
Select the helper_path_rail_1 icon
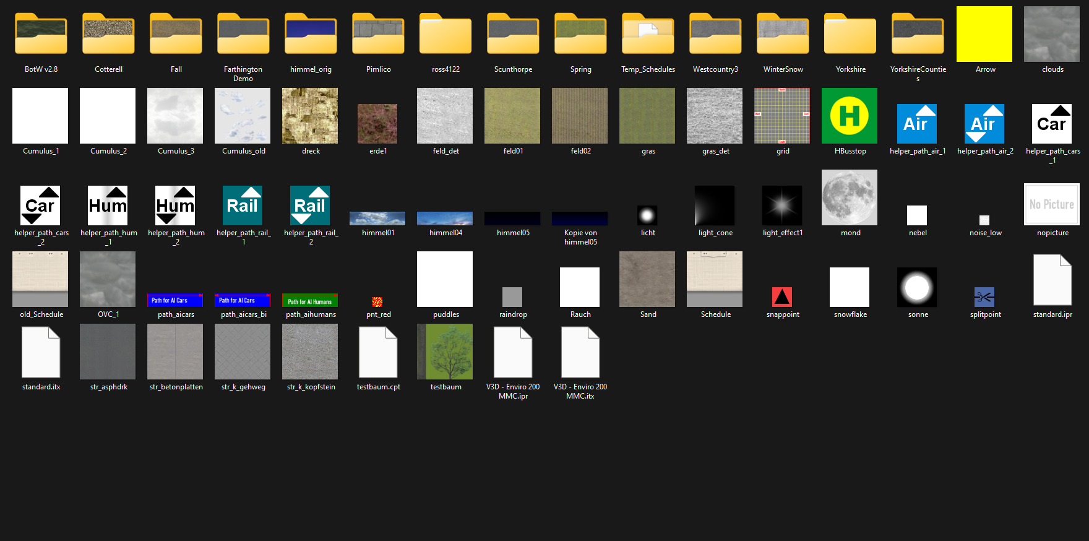(x=243, y=206)
